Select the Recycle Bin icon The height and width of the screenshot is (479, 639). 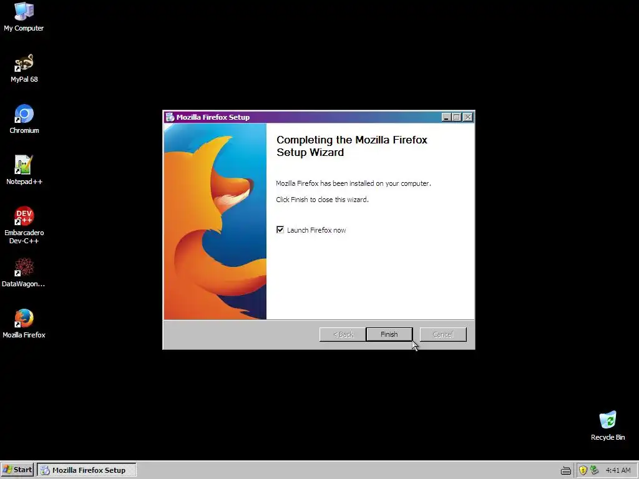[608, 425]
